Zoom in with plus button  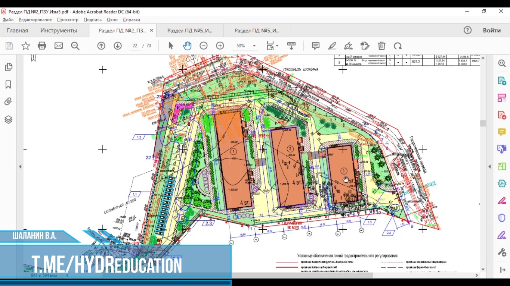point(220,46)
